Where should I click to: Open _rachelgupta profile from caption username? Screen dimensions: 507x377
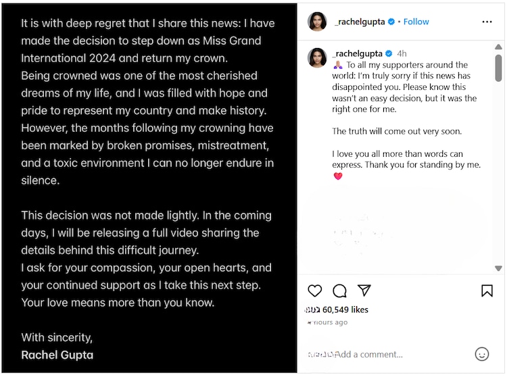tap(358, 53)
